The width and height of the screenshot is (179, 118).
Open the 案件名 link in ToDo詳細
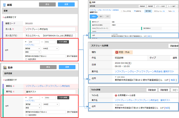pyautogui.click(x=143, y=100)
